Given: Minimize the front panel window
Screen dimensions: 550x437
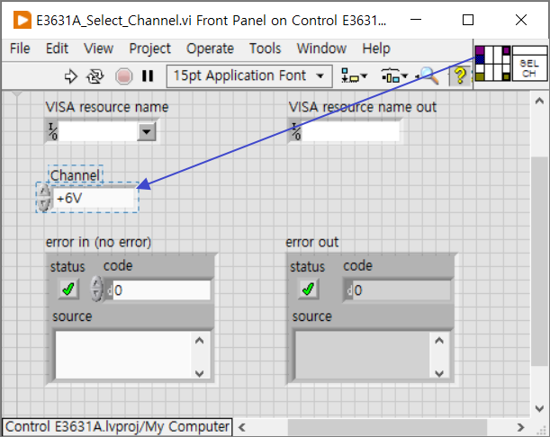Looking at the screenshot, I should click(416, 20).
